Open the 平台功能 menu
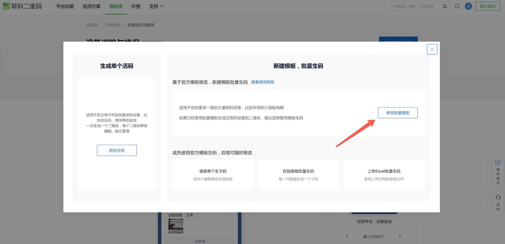The height and width of the screenshot is (244, 505). click(x=65, y=6)
